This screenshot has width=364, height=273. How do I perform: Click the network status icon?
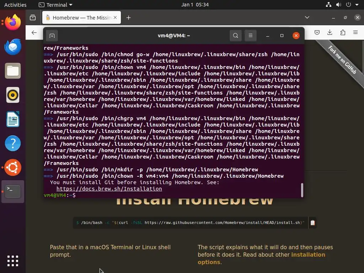coord(328,5)
